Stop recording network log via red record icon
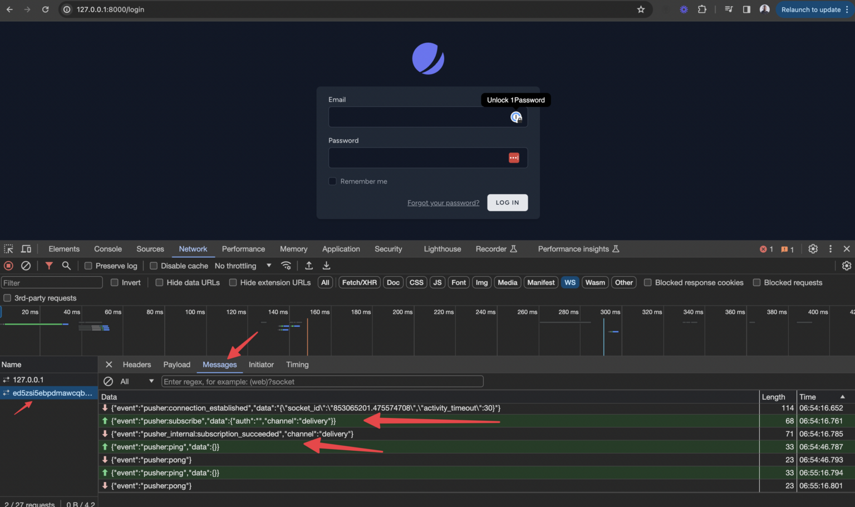This screenshot has width=855, height=507. click(8, 265)
